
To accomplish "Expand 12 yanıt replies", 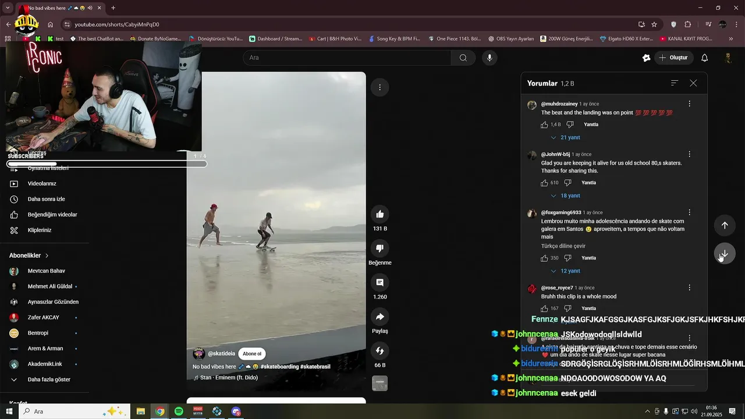I will [x=565, y=271].
